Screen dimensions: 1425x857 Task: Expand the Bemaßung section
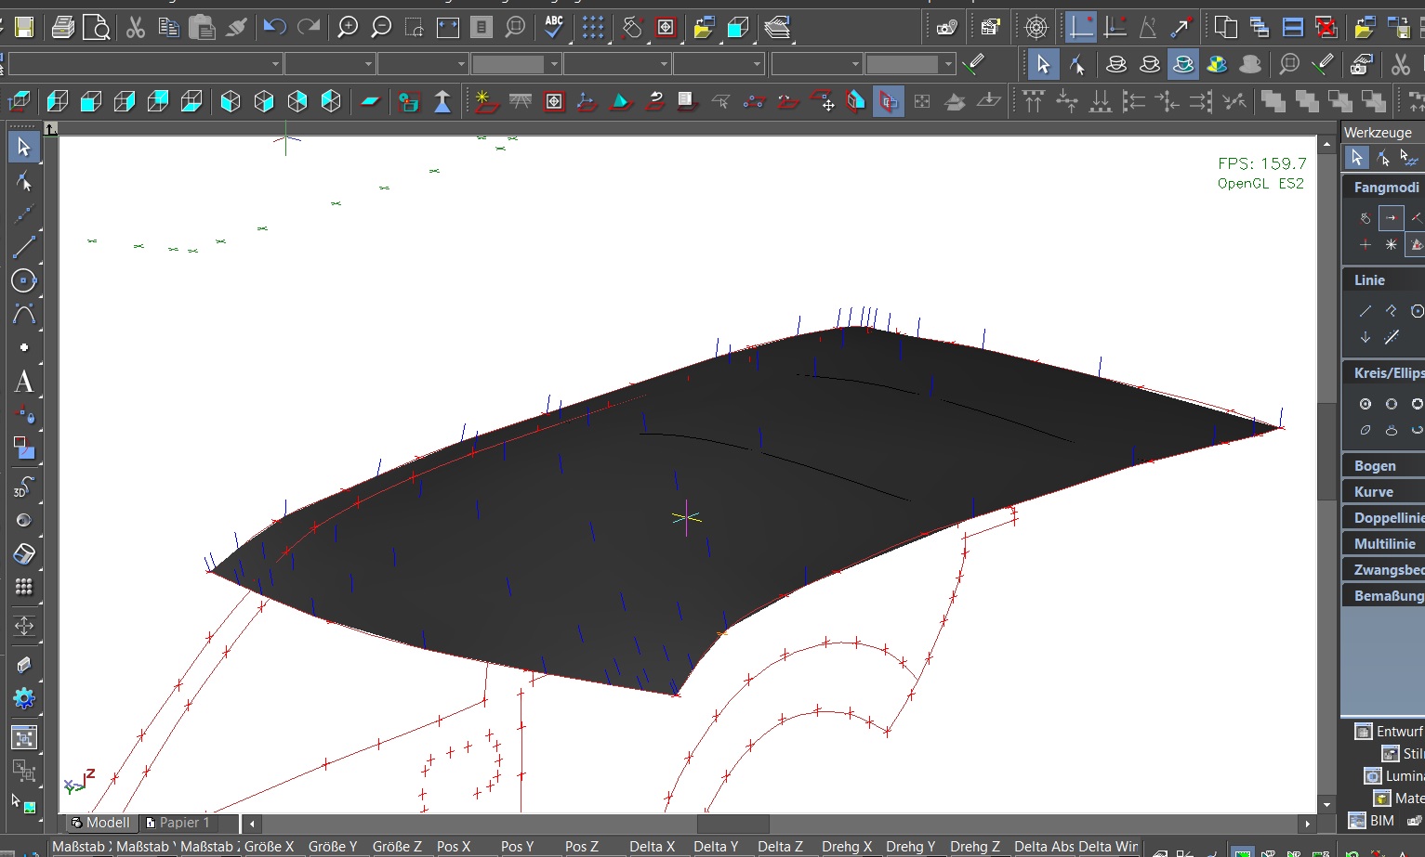pyautogui.click(x=1388, y=595)
